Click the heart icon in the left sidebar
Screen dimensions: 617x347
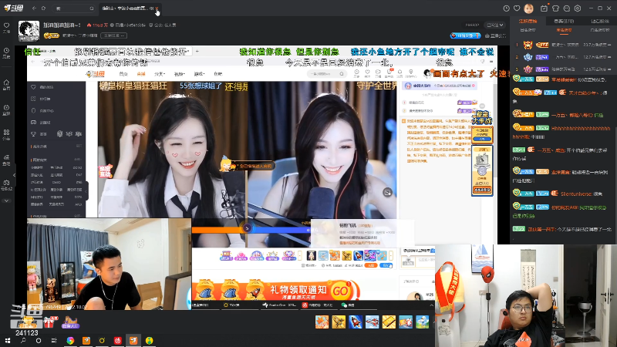(6, 27)
